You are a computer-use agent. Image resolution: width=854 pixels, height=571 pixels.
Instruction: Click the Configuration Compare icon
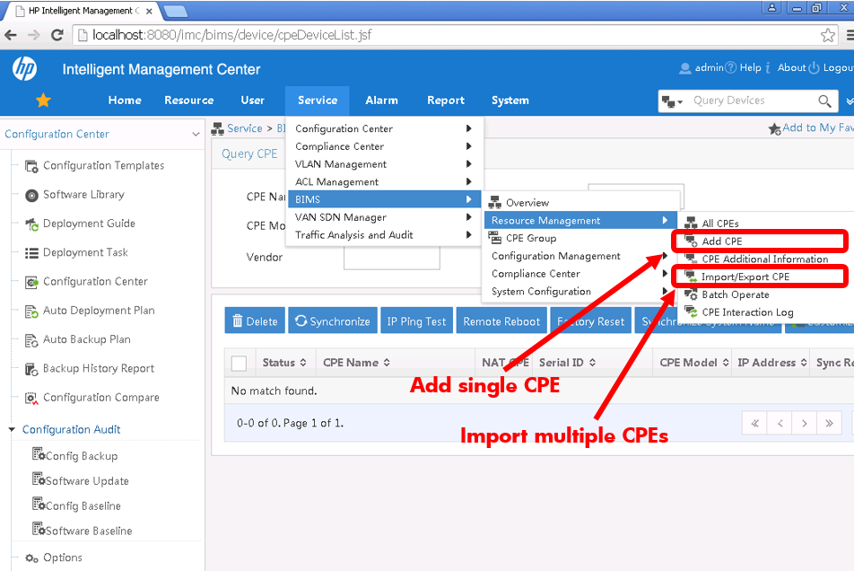point(31,399)
